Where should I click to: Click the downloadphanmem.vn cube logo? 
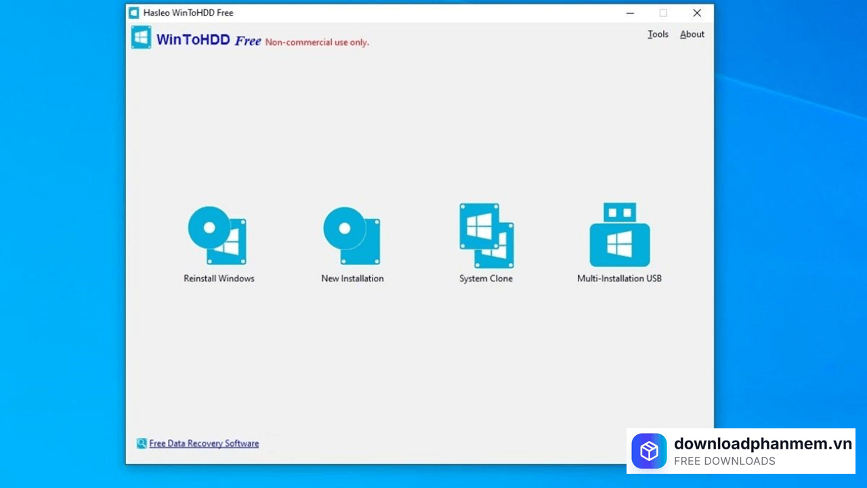(649, 451)
